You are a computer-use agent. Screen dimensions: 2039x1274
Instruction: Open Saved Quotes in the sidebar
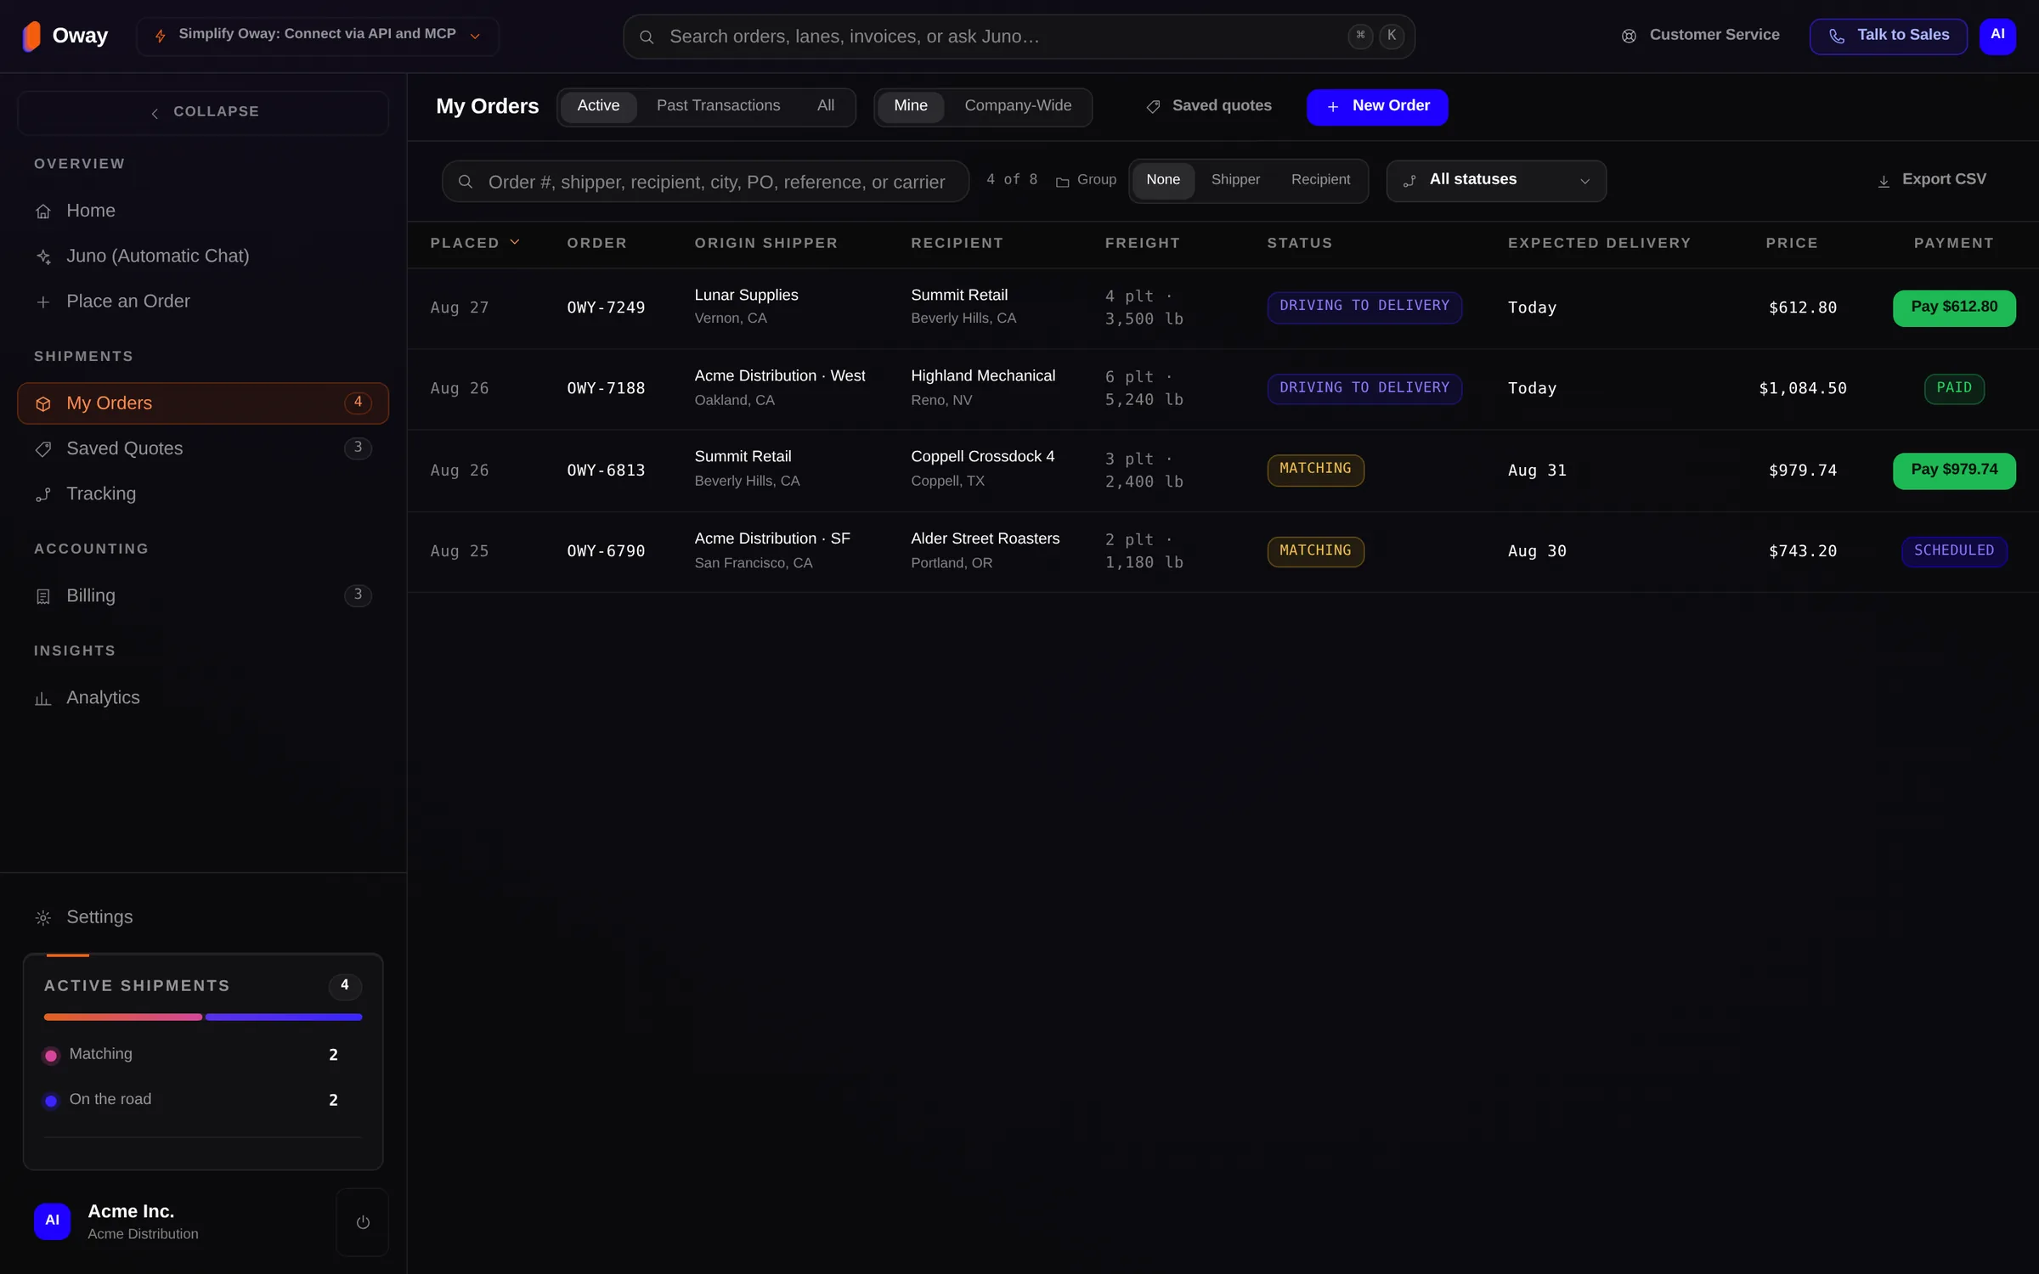click(203, 448)
